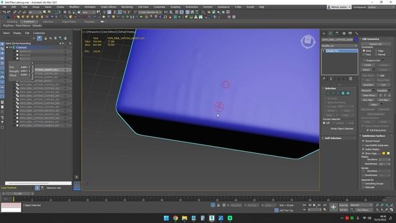Open the key filter Selected dropdown

click(x=361, y=205)
